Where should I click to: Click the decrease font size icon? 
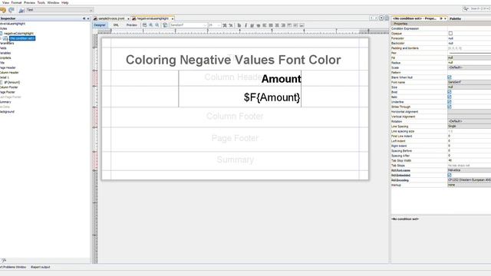(x=230, y=25)
